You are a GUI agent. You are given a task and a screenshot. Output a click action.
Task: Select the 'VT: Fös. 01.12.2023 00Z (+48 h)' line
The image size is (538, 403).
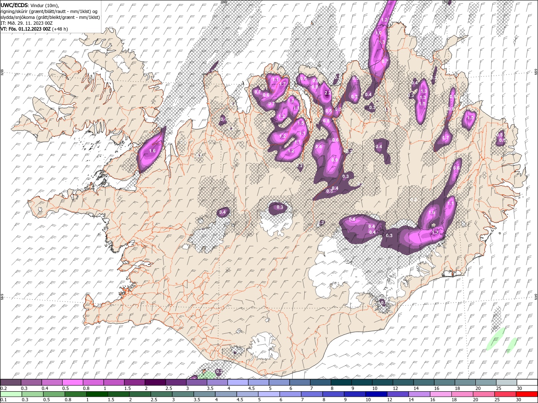34,29
